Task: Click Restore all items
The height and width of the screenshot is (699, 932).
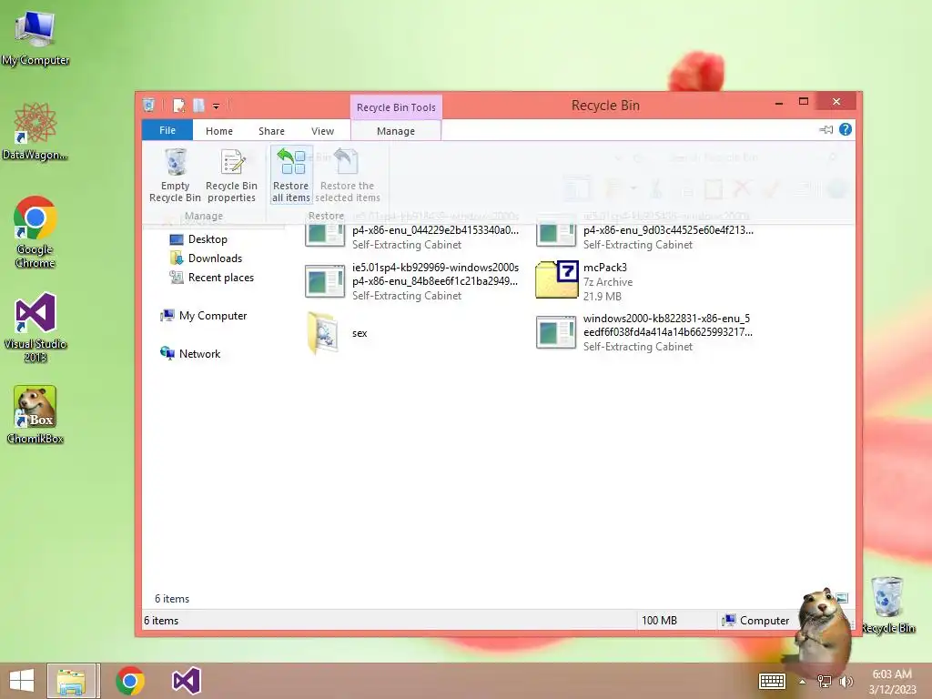Action: tap(291, 176)
